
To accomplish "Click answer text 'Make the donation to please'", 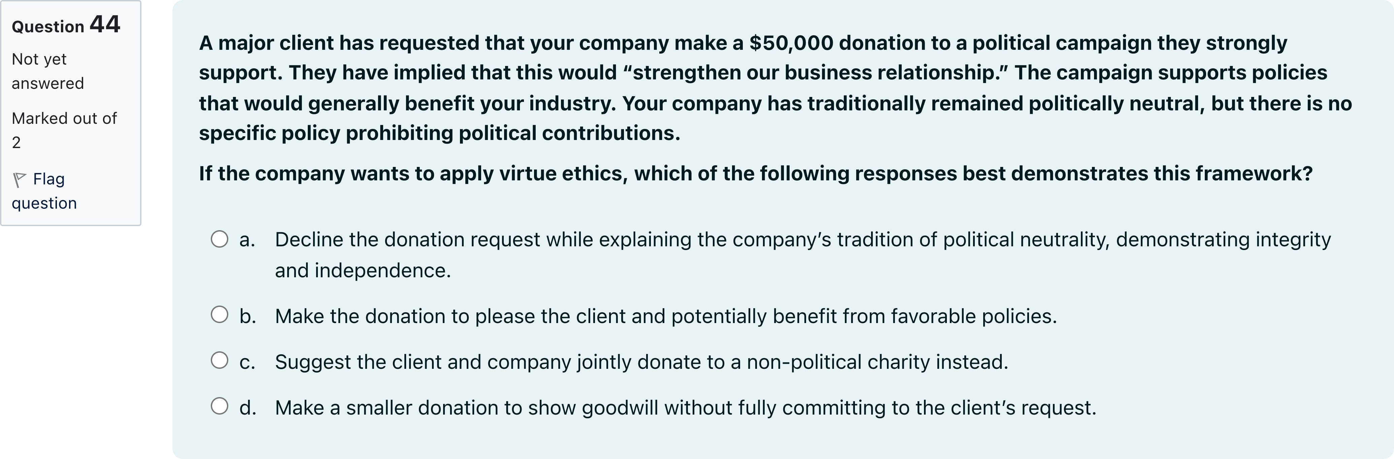I will tap(666, 316).
